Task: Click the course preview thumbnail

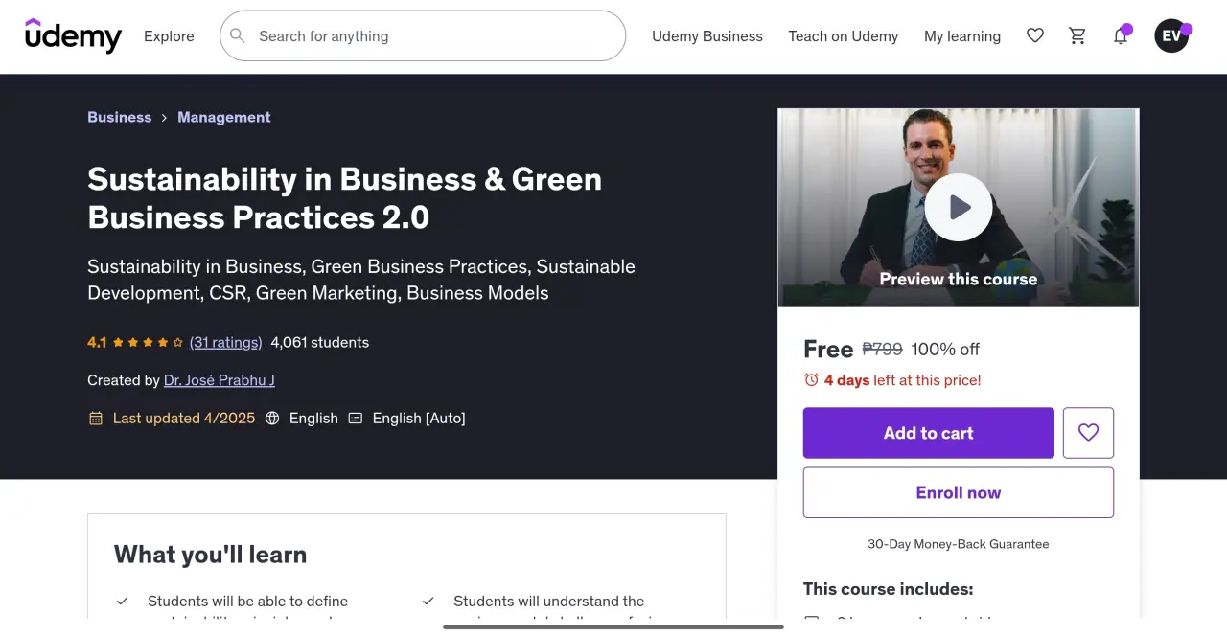Action: tap(959, 207)
